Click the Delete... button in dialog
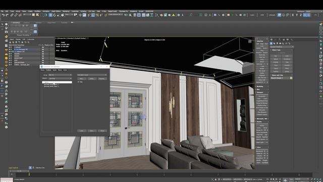Screen dimensions: 323x182 (92, 79)
